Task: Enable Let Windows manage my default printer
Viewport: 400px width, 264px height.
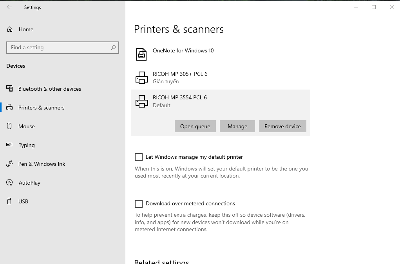Action: pos(139,157)
